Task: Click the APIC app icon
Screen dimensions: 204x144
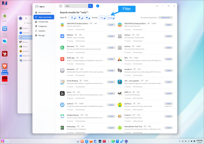Action: pos(120,59)
